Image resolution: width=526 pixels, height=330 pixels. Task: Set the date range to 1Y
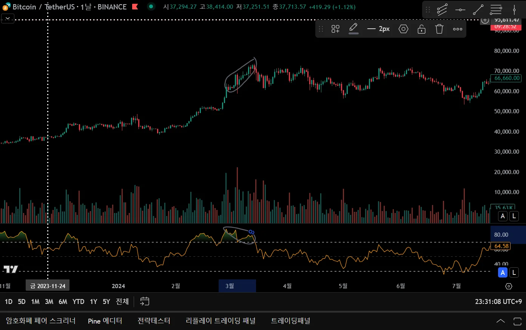tap(94, 302)
